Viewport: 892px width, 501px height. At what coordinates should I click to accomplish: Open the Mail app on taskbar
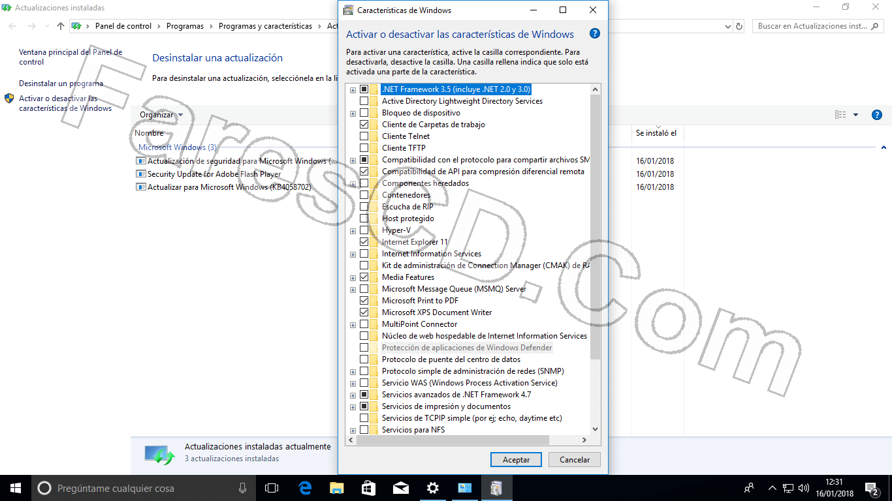click(x=401, y=488)
